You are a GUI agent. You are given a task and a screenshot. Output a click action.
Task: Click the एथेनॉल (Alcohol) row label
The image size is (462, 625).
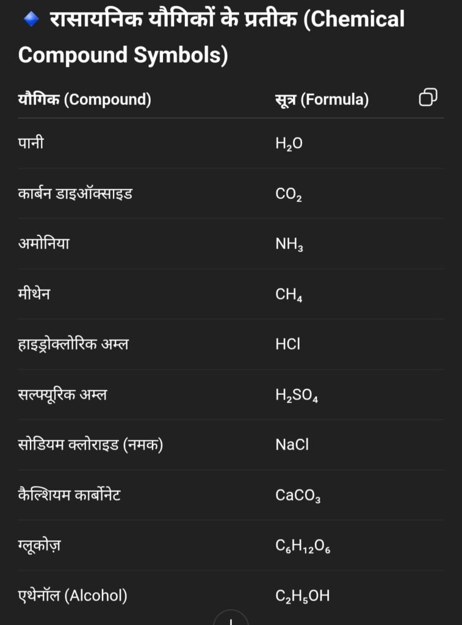coord(73,596)
